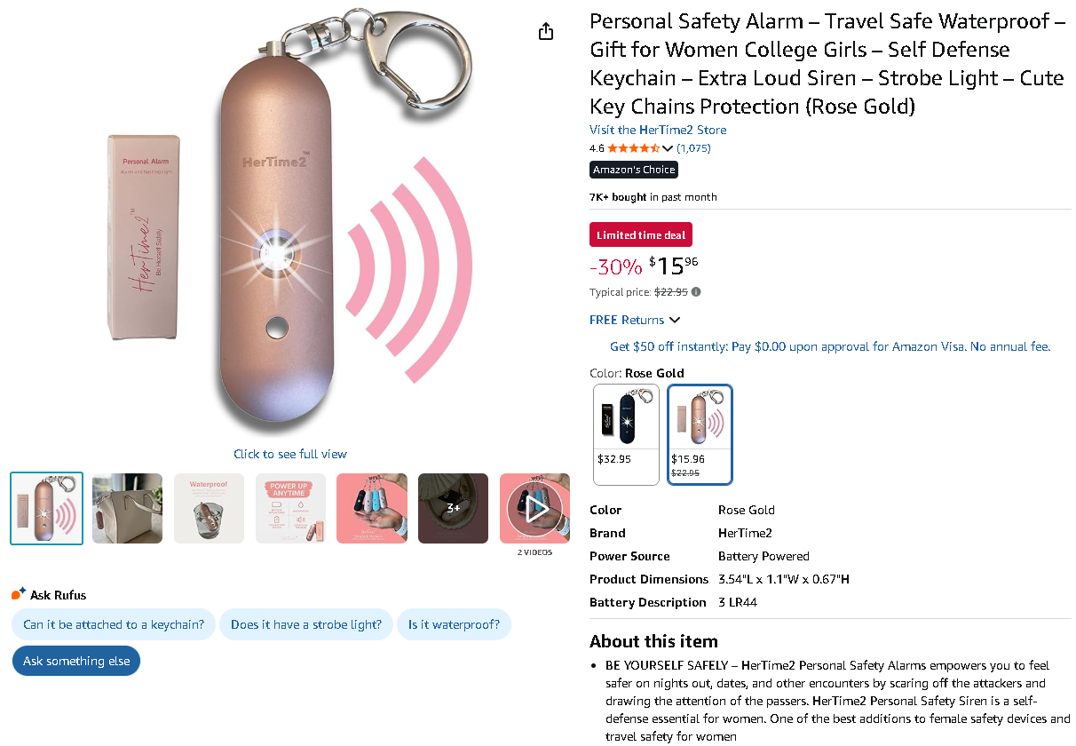Open the star rating icons

point(633,148)
